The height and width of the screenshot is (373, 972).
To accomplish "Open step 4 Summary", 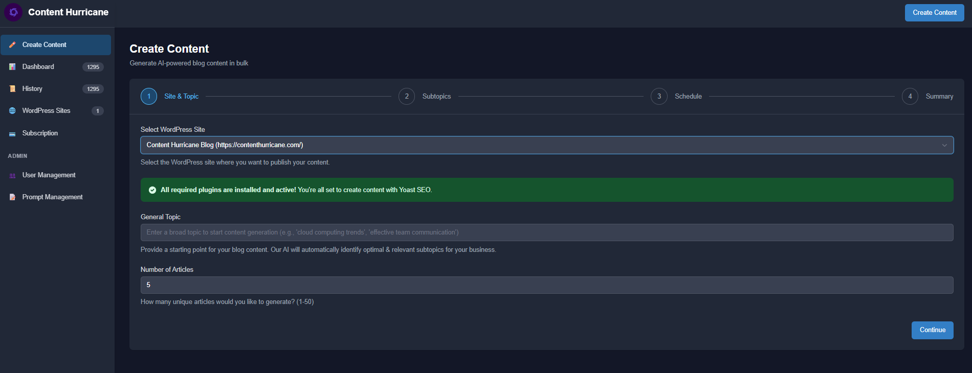I will click(x=910, y=97).
